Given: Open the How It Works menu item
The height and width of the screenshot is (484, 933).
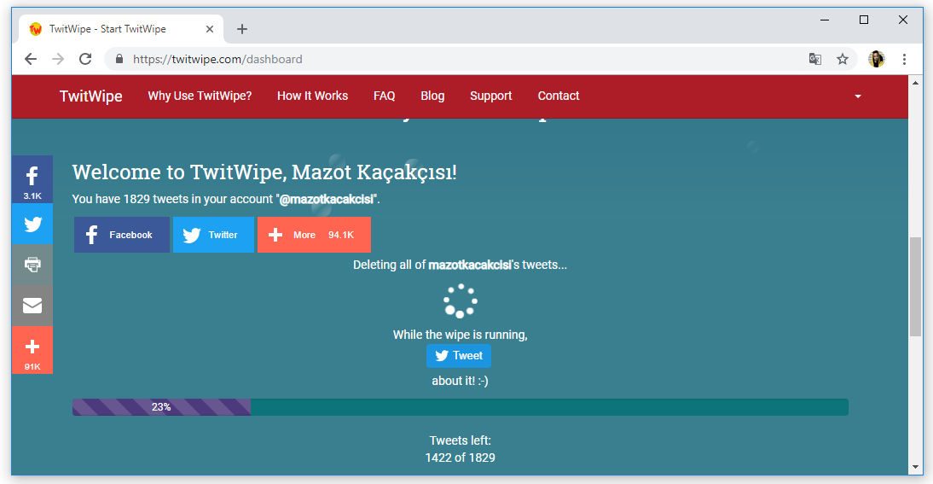Looking at the screenshot, I should (312, 96).
